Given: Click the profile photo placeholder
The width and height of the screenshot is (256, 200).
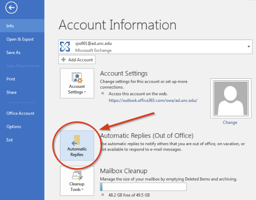Looking at the screenshot, I should (x=231, y=98).
